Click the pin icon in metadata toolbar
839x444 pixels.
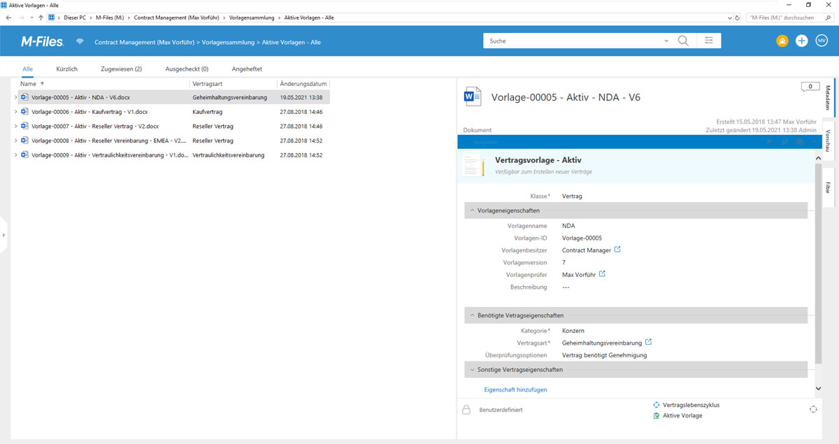pos(784,142)
